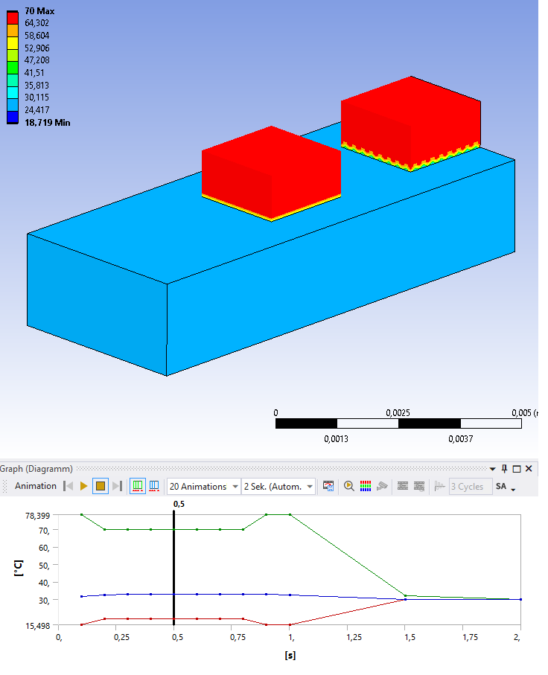Click the grayed damped cycles icon
Viewport: 548px width, 675px height.
[x=439, y=487]
